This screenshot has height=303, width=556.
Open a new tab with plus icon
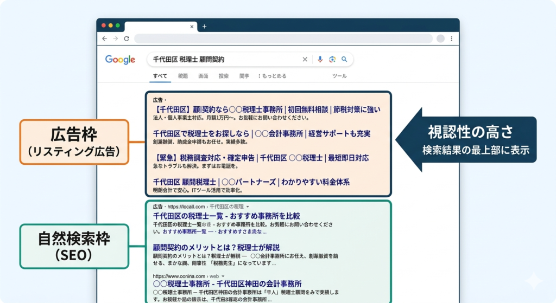click(x=204, y=27)
